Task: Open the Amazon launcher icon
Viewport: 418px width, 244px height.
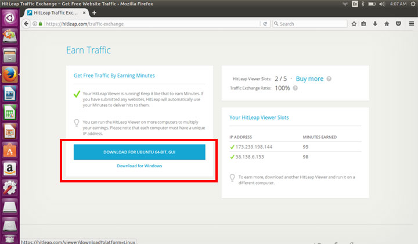Action: coord(10,169)
